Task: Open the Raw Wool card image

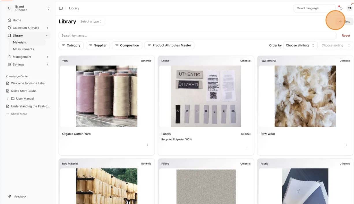Action: coord(305,96)
